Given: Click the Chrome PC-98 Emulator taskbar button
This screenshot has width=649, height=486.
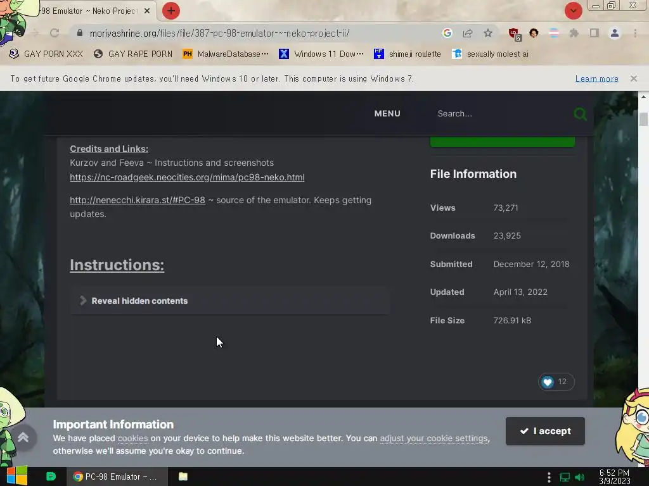Looking at the screenshot, I should [117, 477].
